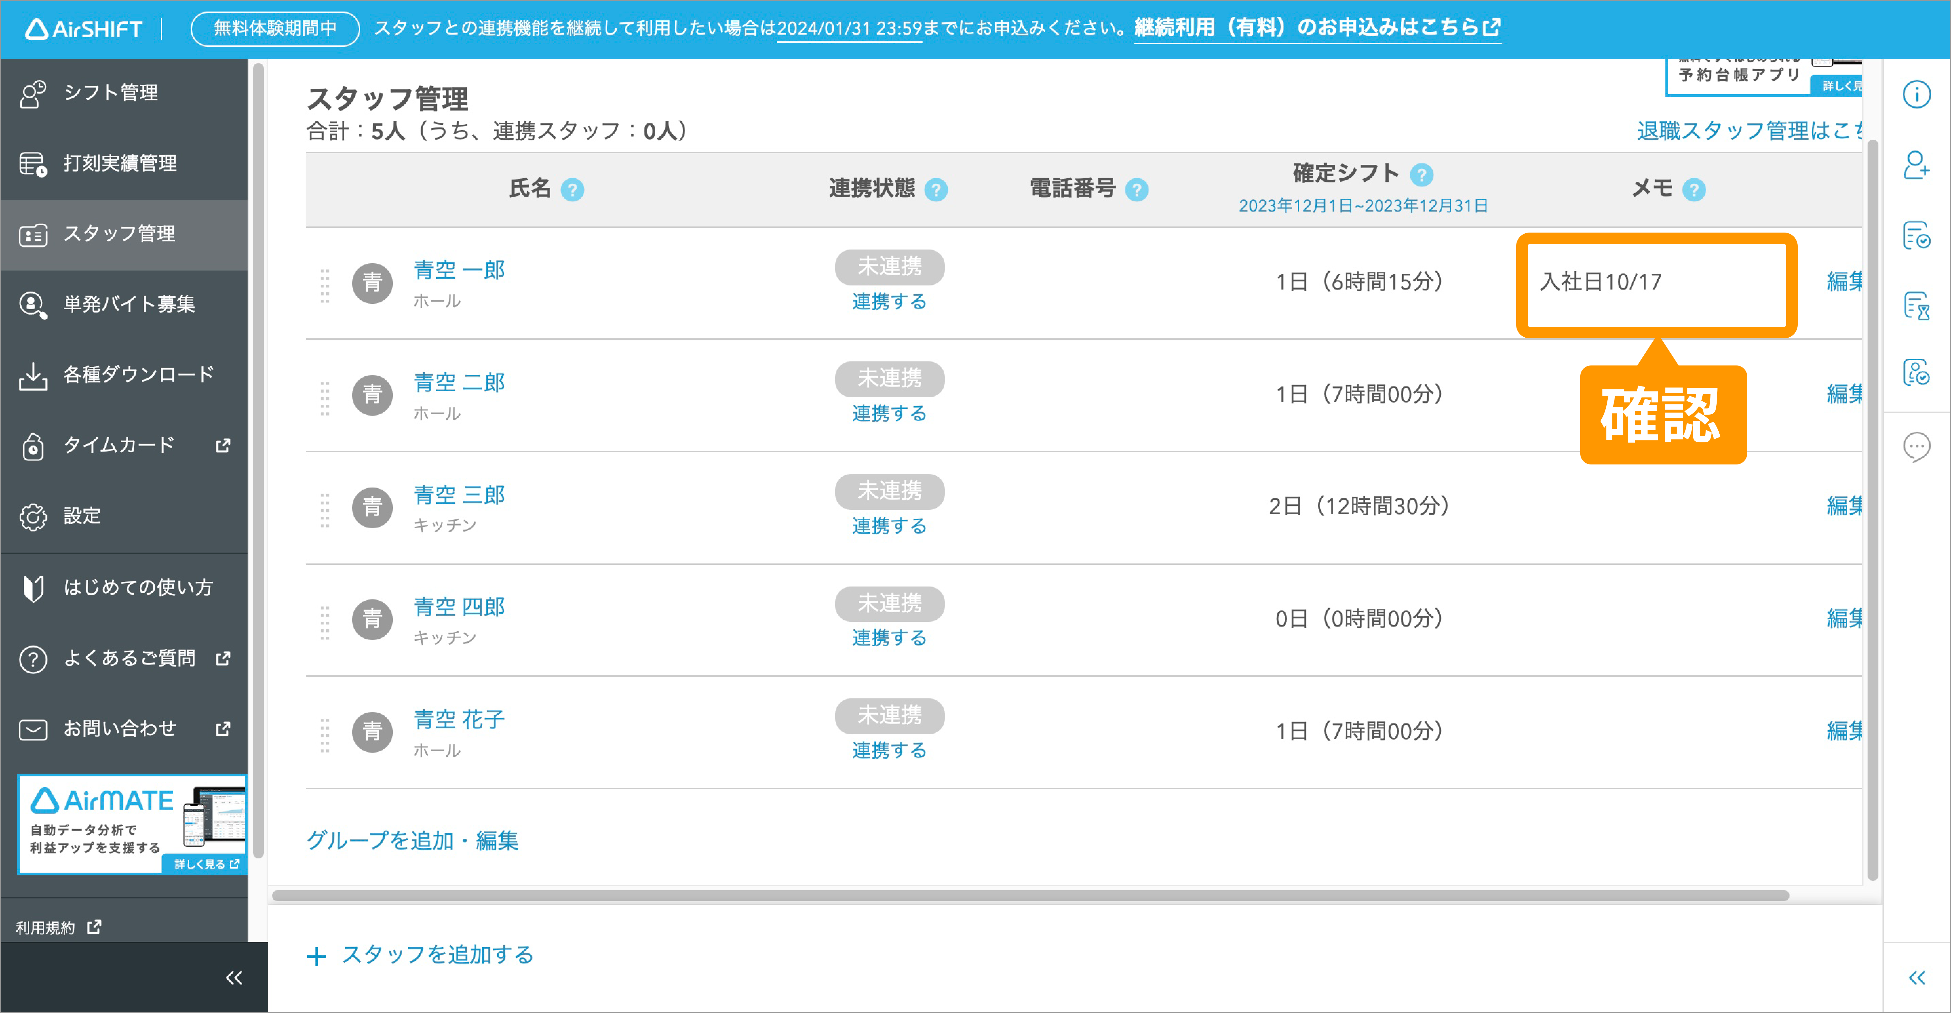This screenshot has height=1013, width=1951.
Task: Open シフト管理 in the sidebar
Action: tap(124, 93)
